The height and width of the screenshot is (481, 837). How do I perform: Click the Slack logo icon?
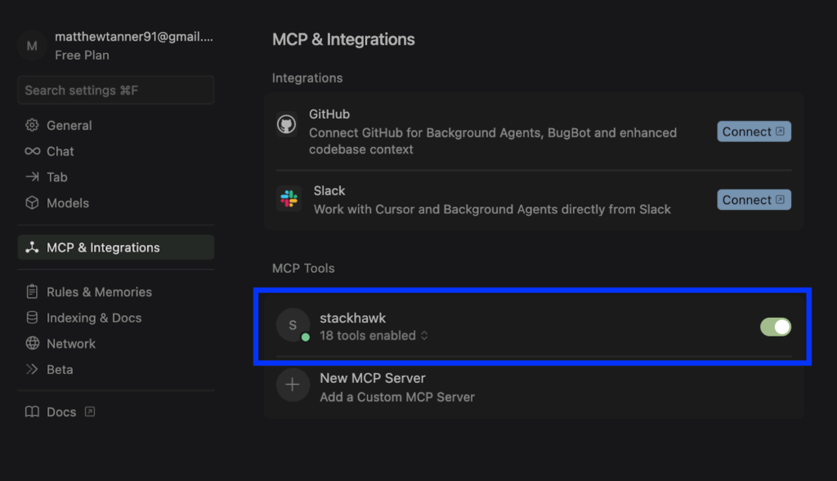coord(289,199)
